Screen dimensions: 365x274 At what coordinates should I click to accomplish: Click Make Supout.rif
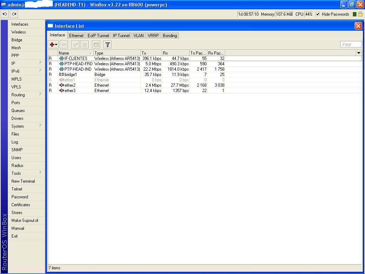point(26,220)
